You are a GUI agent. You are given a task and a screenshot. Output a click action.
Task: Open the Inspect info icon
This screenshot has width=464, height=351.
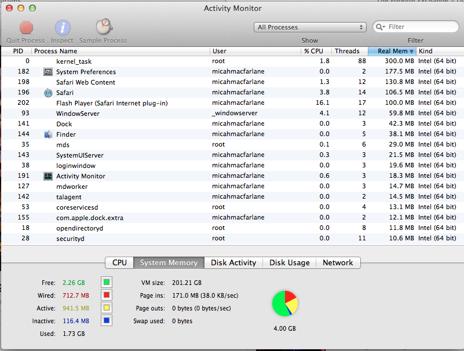pyautogui.click(x=63, y=28)
